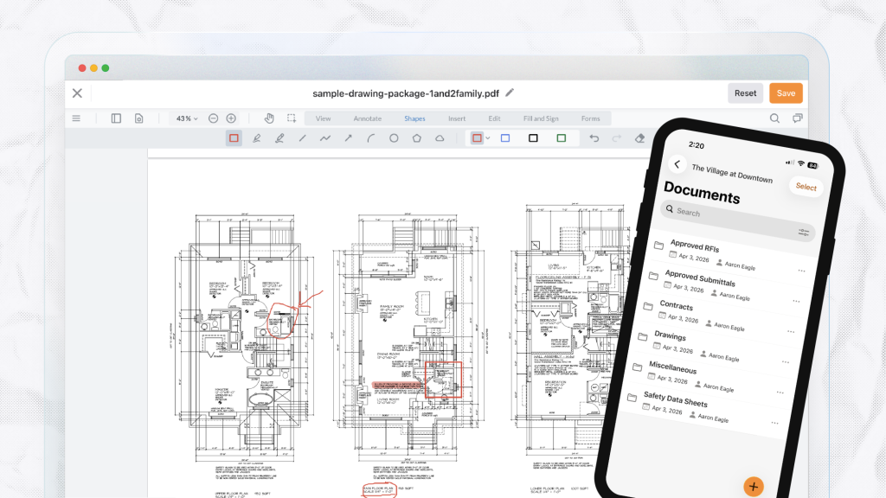
Task: Choose the red rectangle style preset
Action: pyautogui.click(x=477, y=138)
